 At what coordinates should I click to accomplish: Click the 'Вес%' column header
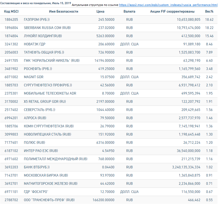point(209,12)
